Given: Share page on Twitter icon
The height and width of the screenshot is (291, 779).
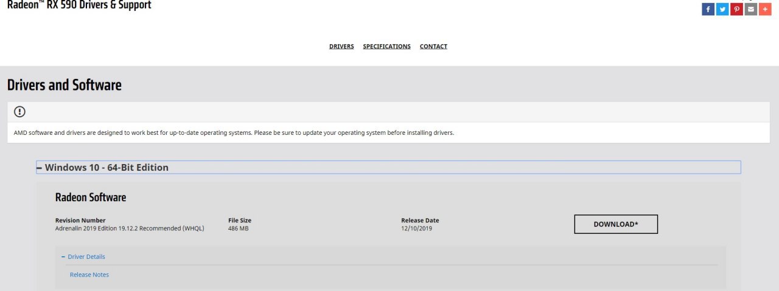Looking at the screenshot, I should (x=722, y=9).
